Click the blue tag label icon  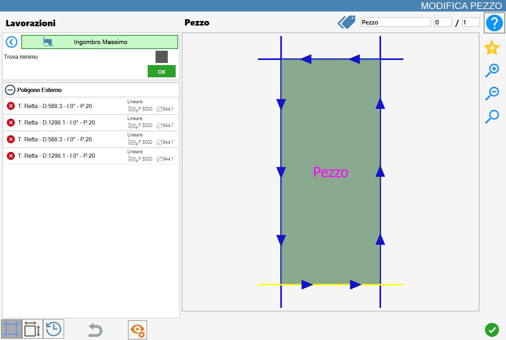(x=346, y=22)
